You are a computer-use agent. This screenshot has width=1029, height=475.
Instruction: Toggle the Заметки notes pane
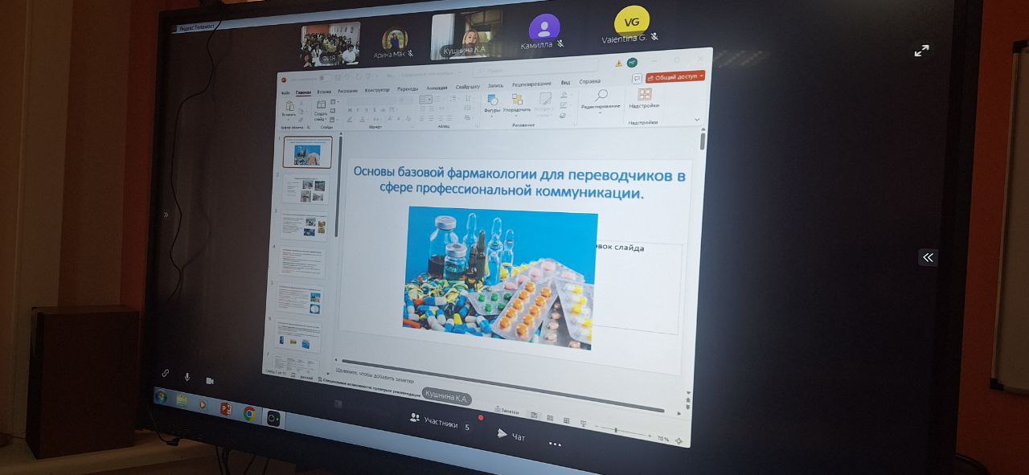pyautogui.click(x=506, y=412)
